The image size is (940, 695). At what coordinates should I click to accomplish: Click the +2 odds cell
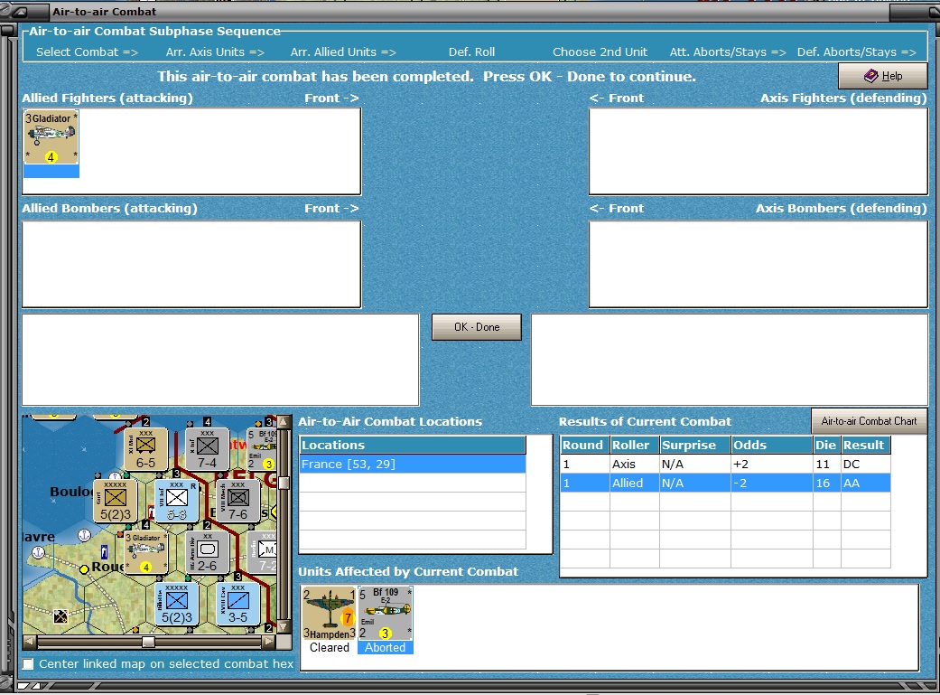point(771,464)
